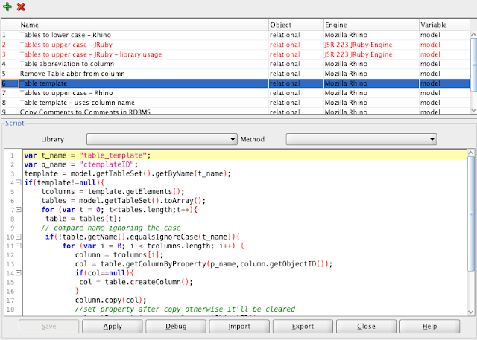Viewport: 477px width, 340px height.
Task: Click the Debug button
Action: tap(176, 327)
